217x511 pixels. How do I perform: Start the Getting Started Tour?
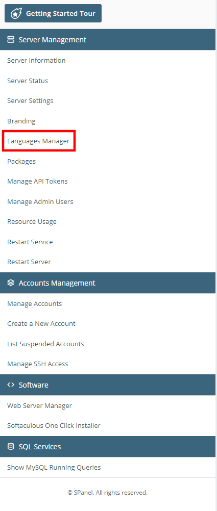[x=53, y=13]
